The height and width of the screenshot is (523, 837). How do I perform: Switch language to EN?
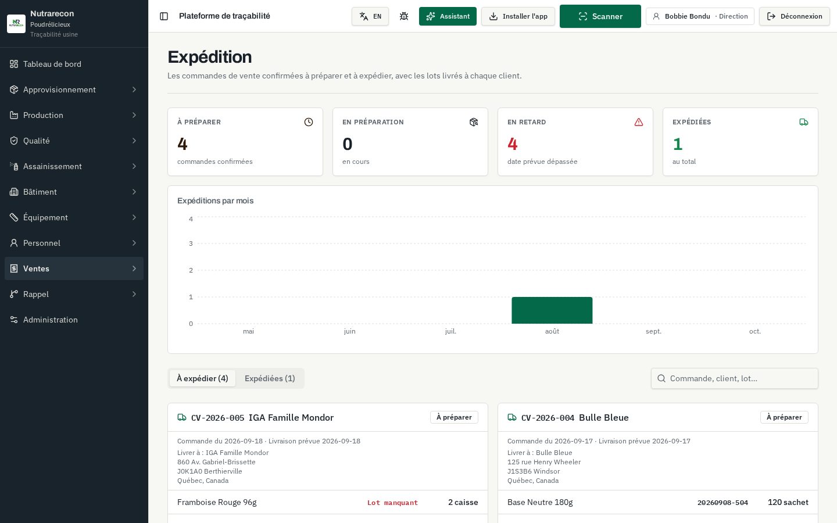[370, 16]
